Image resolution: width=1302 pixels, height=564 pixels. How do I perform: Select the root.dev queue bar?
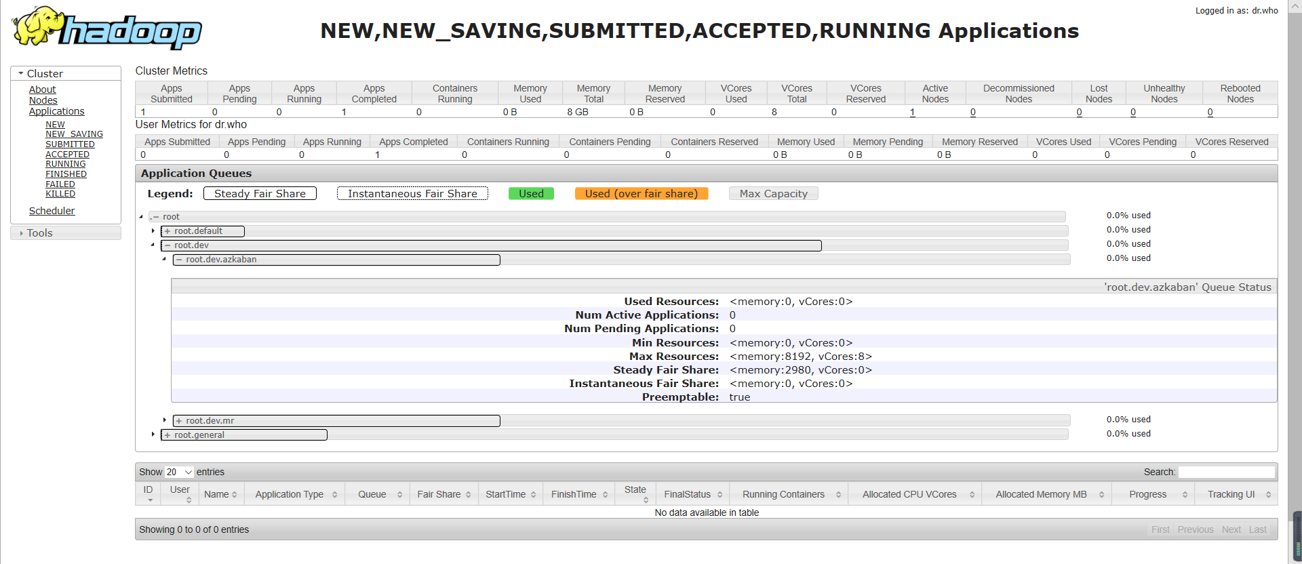point(614,245)
